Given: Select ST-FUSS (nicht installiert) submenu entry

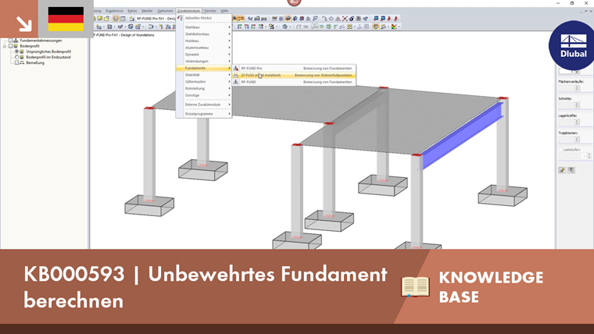Looking at the screenshot, I should (x=294, y=75).
